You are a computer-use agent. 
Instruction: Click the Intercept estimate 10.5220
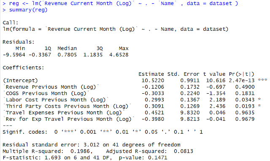[153, 81]
